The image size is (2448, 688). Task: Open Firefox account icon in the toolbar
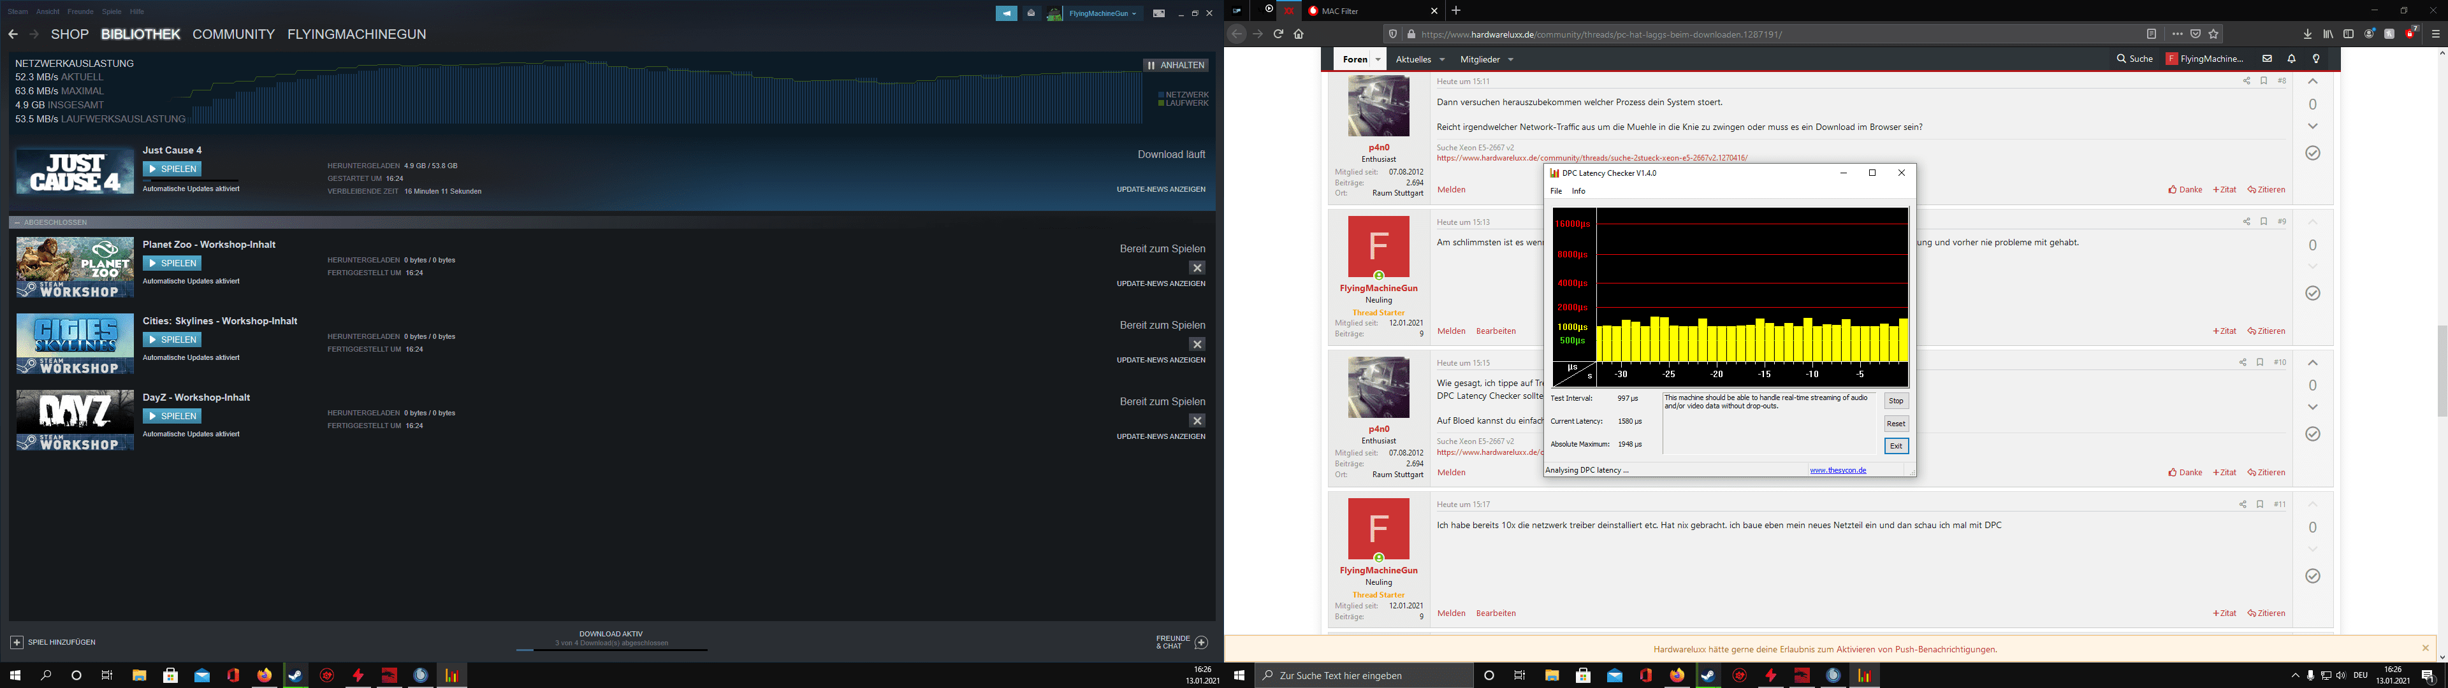(2369, 34)
